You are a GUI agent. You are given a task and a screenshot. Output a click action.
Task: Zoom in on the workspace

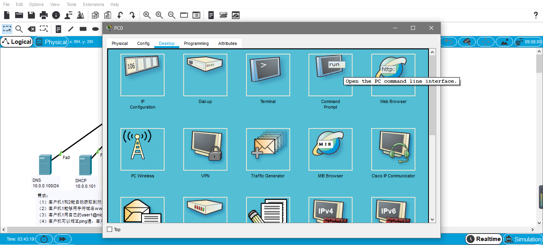pos(147,15)
